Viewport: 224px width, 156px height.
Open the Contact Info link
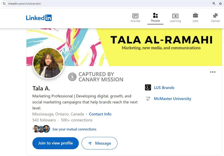click(x=100, y=114)
